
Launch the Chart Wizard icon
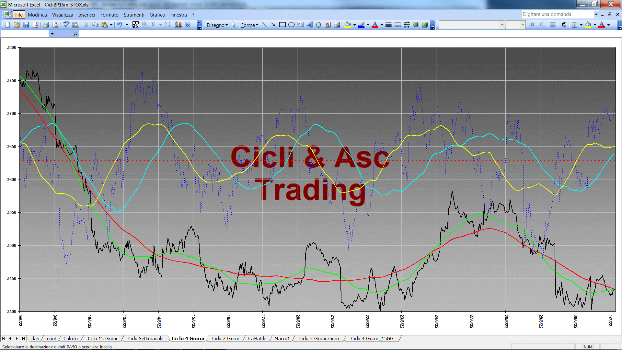click(178, 25)
